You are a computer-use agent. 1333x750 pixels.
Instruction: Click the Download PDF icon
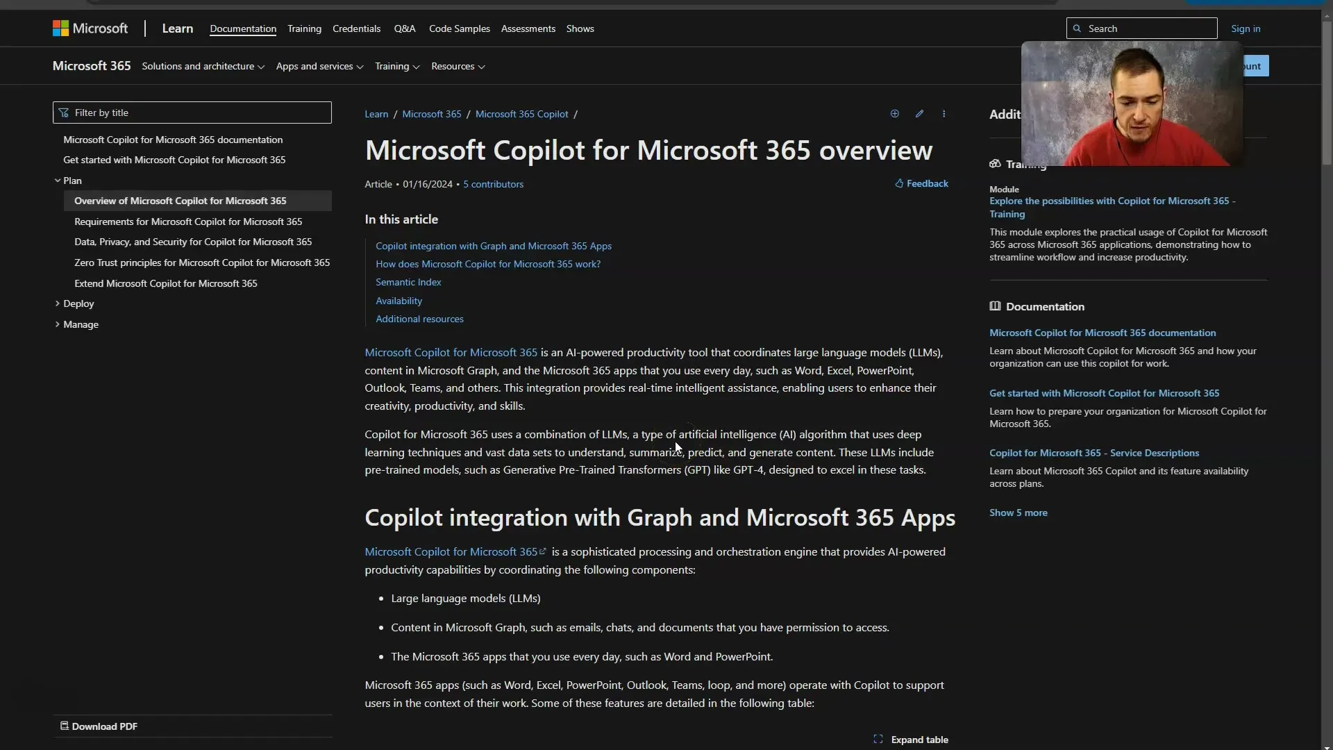(x=64, y=725)
